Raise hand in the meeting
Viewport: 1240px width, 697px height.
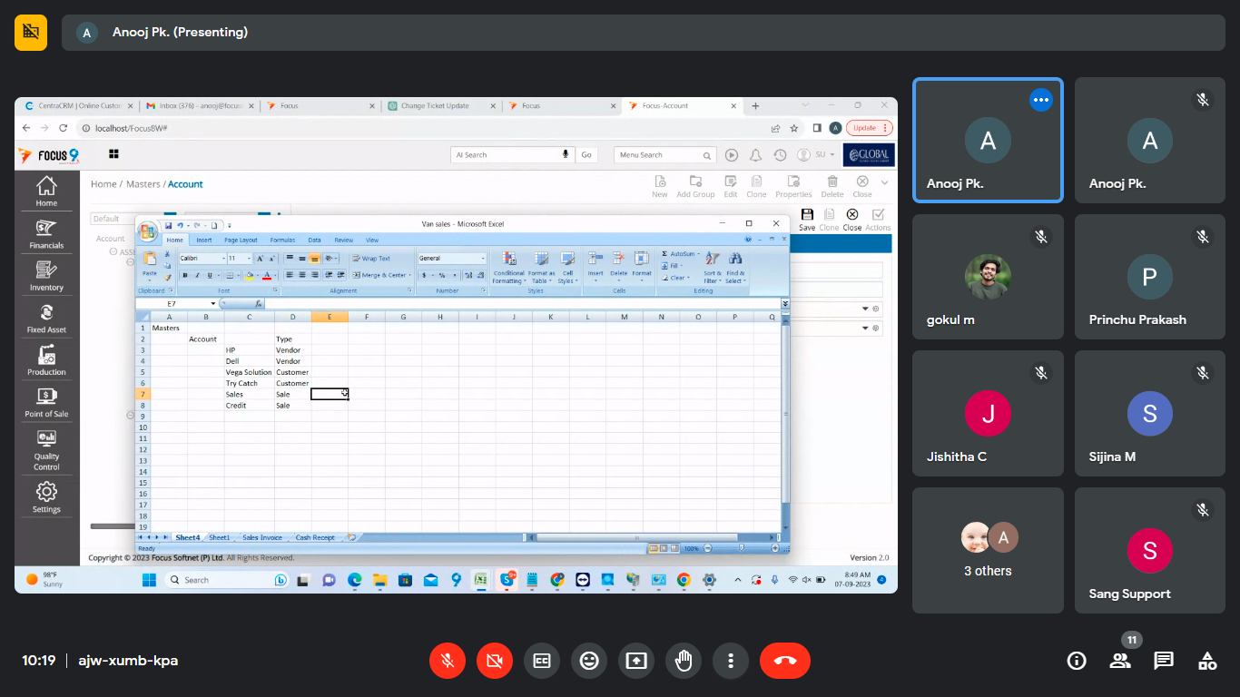coord(684,661)
